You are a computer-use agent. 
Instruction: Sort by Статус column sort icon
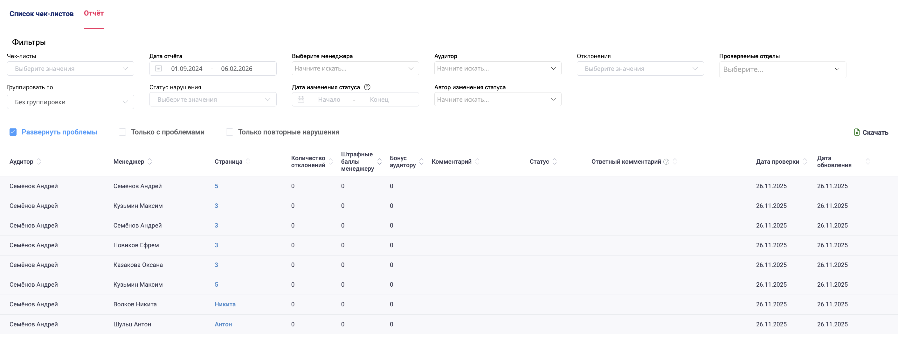(555, 162)
